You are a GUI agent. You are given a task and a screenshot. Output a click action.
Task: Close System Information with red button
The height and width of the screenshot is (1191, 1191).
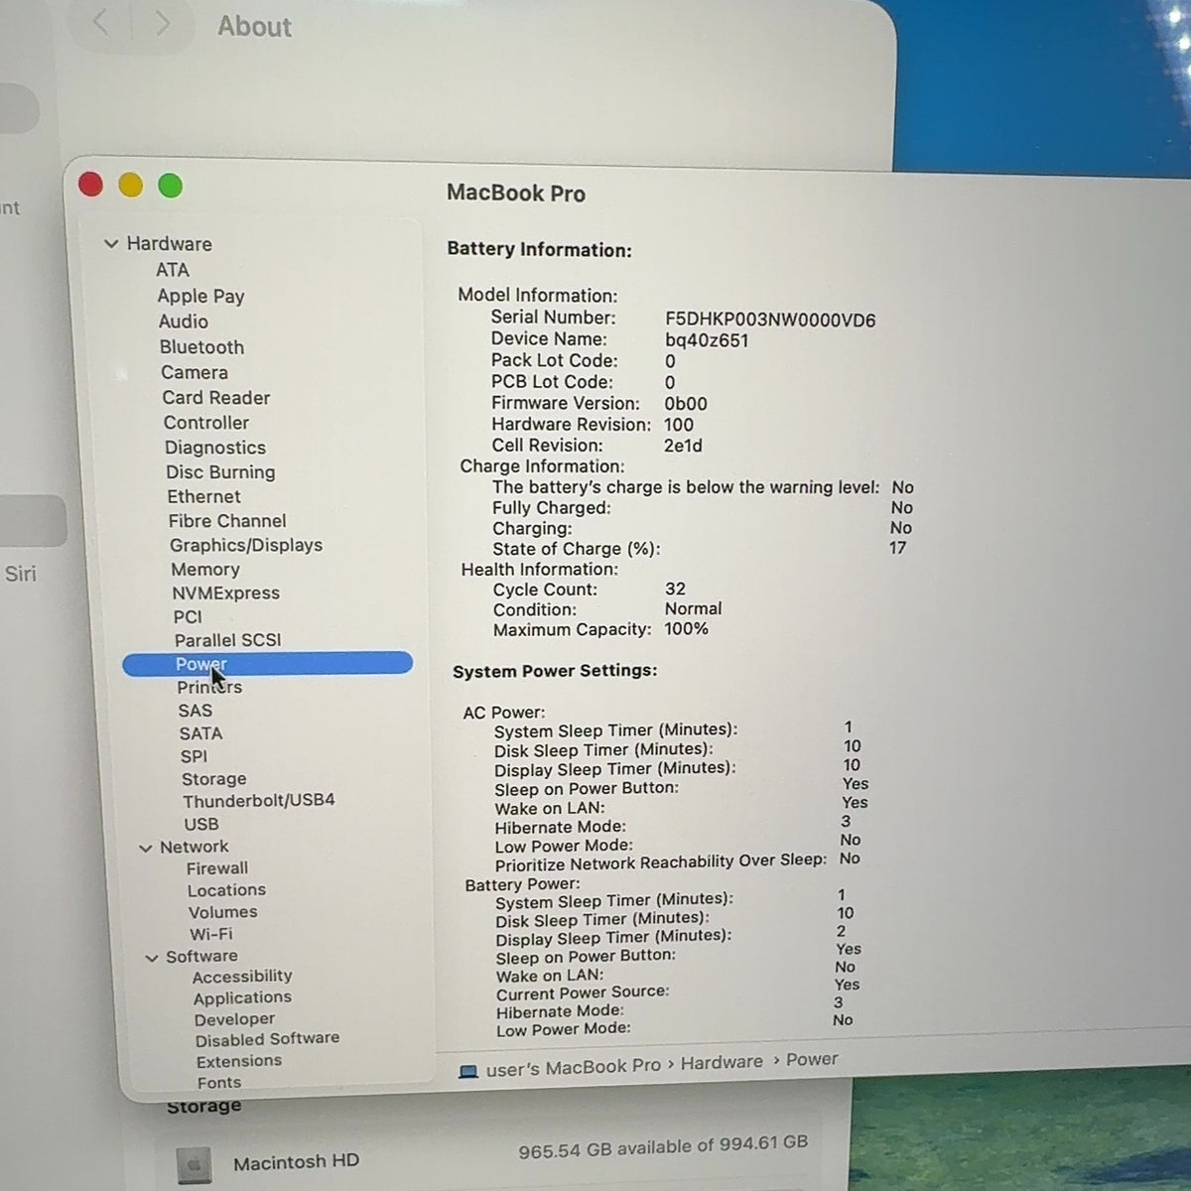(90, 185)
